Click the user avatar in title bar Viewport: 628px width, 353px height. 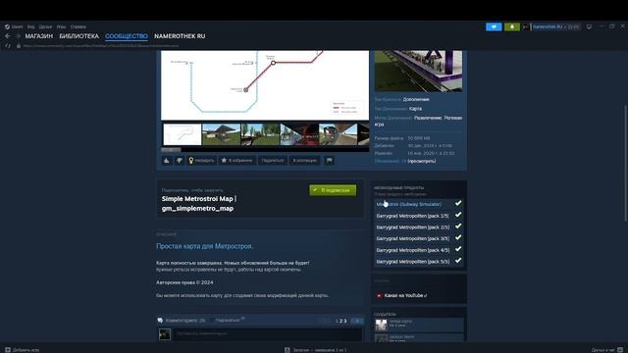coord(526,26)
